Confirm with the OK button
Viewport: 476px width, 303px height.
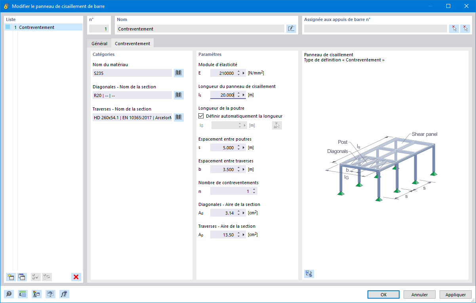pos(383,295)
